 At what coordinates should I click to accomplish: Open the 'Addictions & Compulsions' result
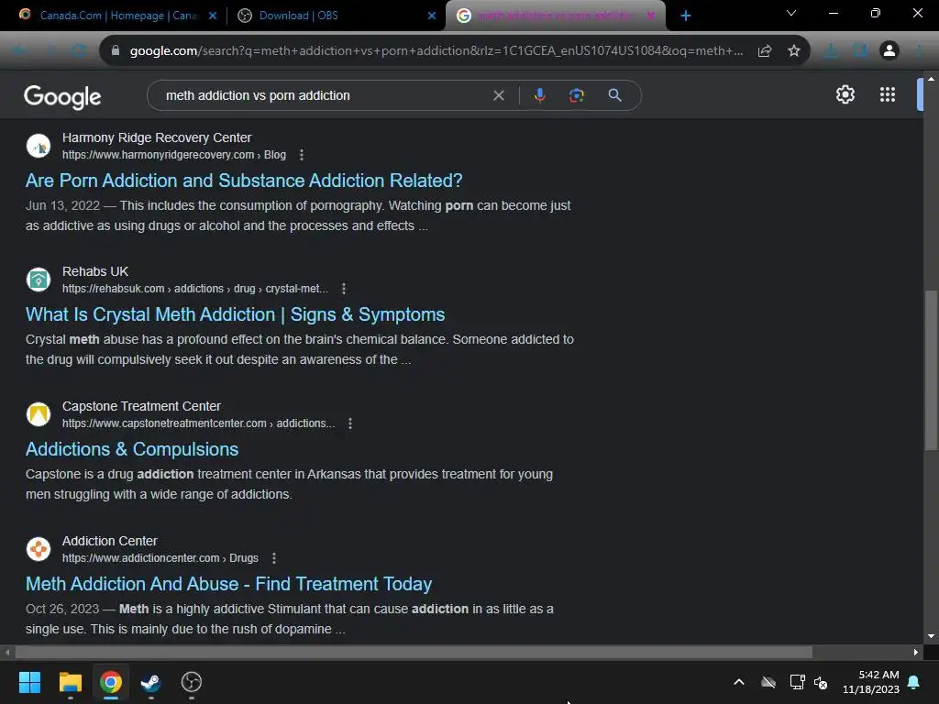point(132,449)
